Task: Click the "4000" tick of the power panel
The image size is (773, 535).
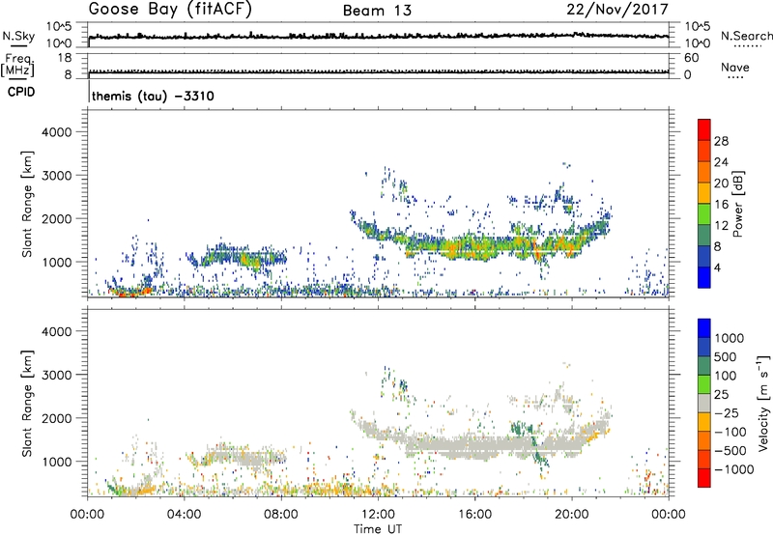Action: (57, 132)
